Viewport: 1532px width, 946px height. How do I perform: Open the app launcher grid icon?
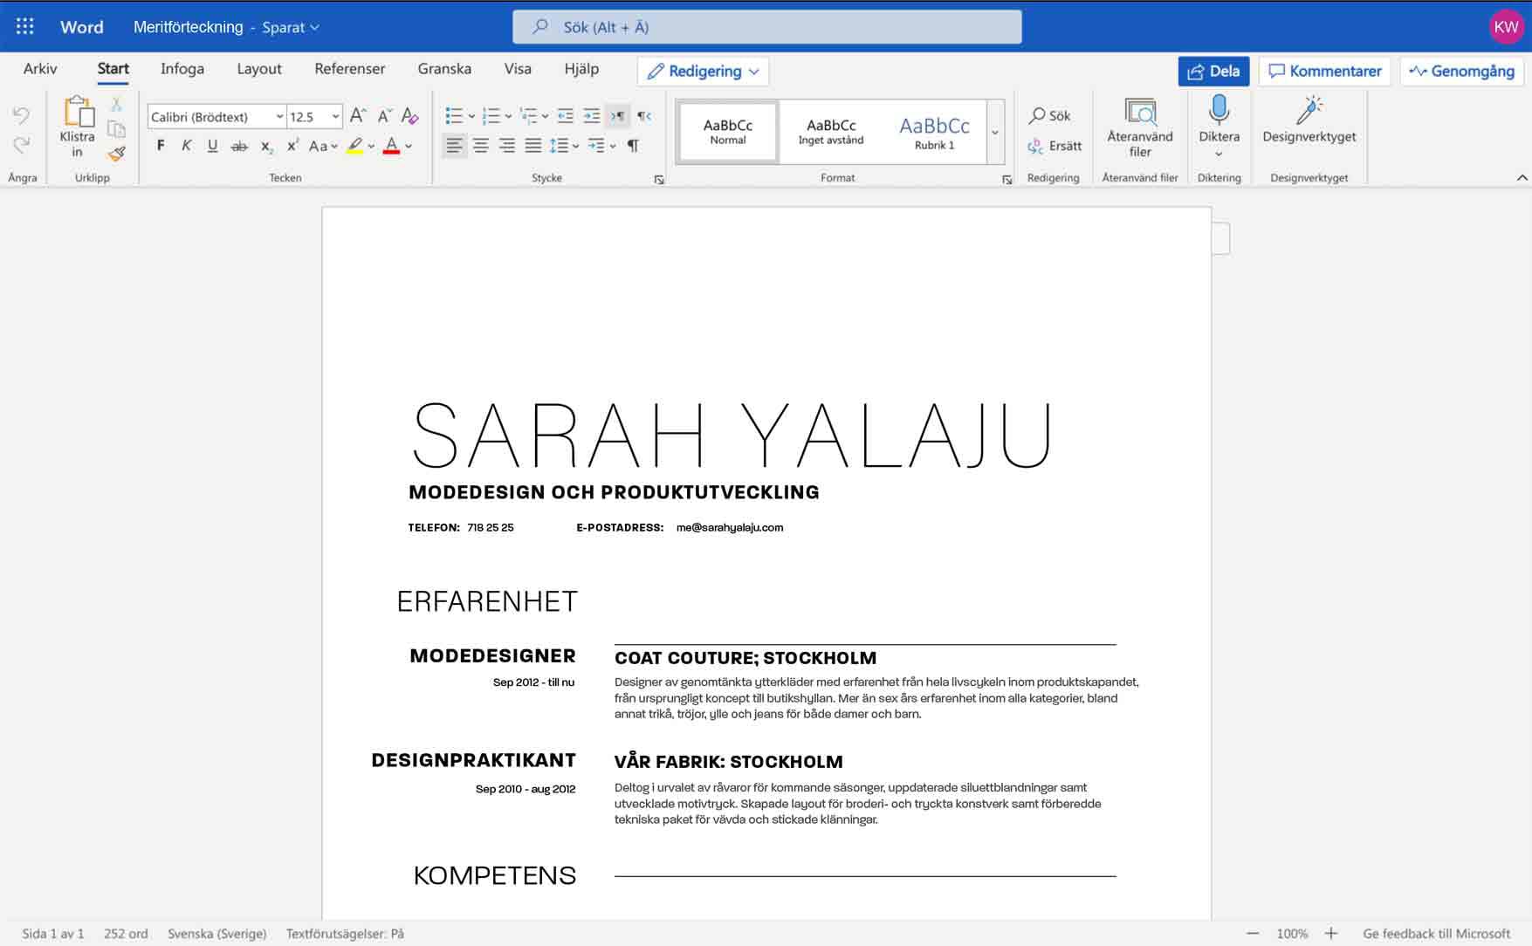25,27
